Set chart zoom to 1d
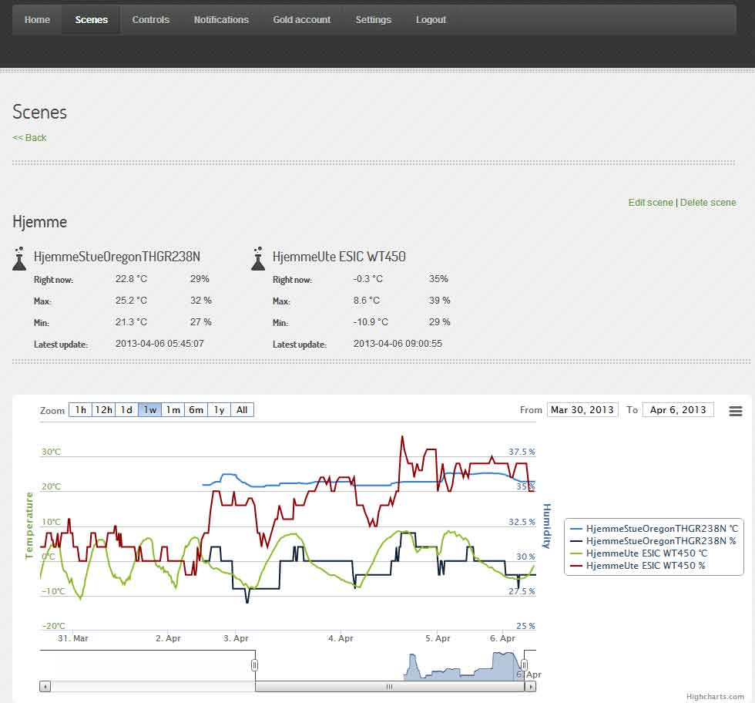This screenshot has width=755, height=703. coord(126,409)
